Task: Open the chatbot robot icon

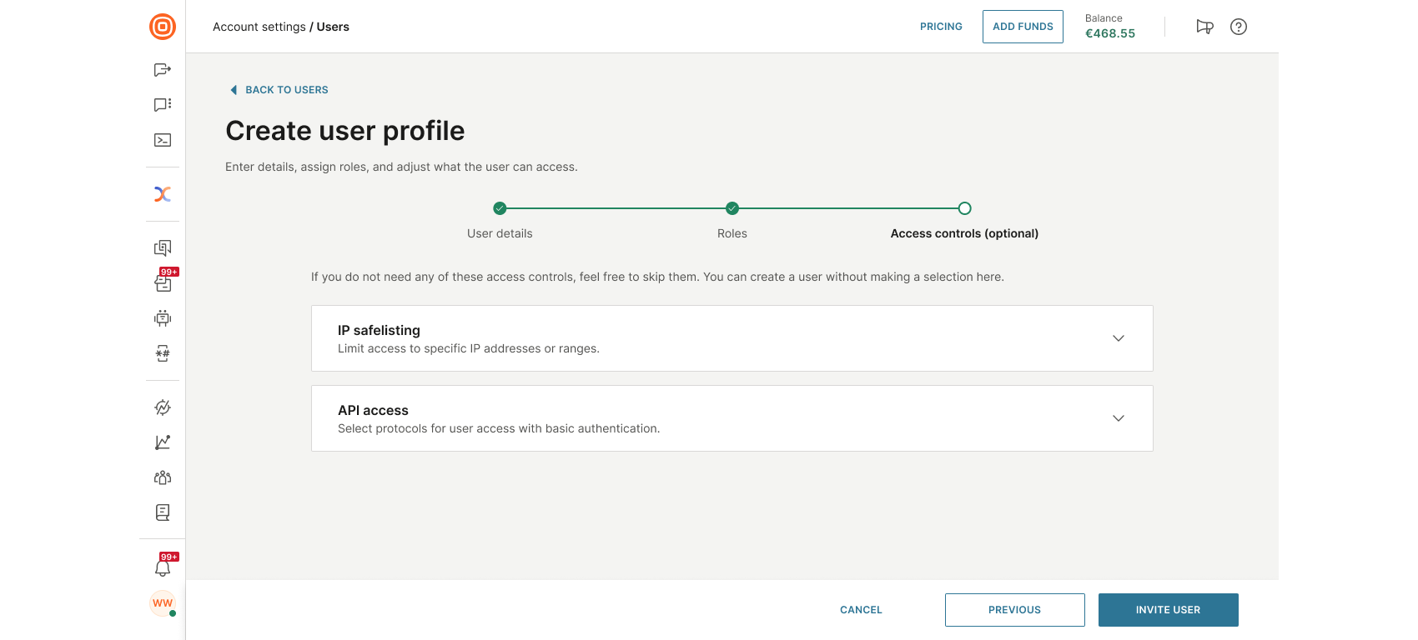Action: coord(163,317)
